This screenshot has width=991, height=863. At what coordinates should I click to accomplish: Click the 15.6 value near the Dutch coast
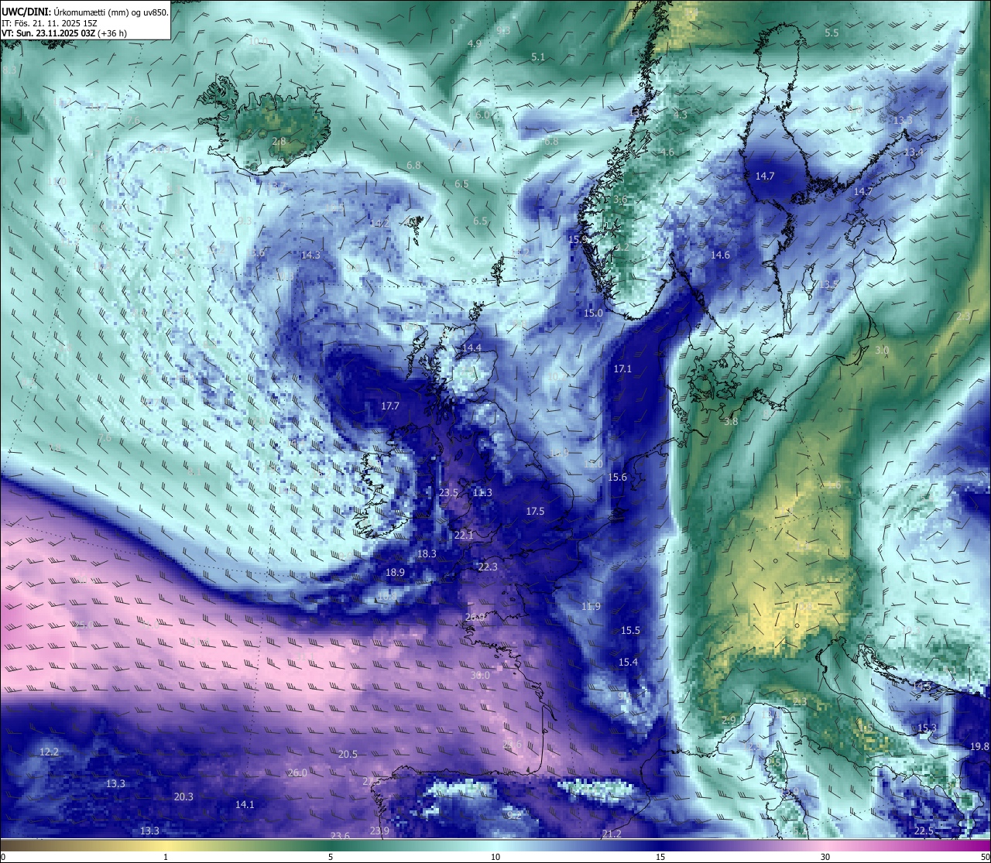617,478
